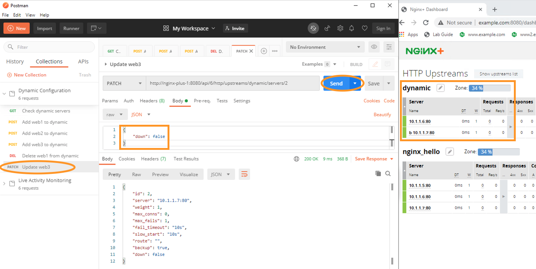This screenshot has width=536, height=269.
Task: Search the response body
Action: coord(388,173)
